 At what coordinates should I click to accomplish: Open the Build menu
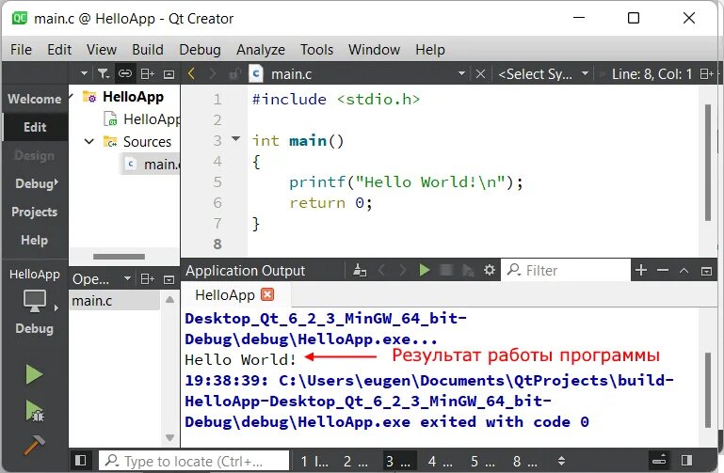click(148, 49)
